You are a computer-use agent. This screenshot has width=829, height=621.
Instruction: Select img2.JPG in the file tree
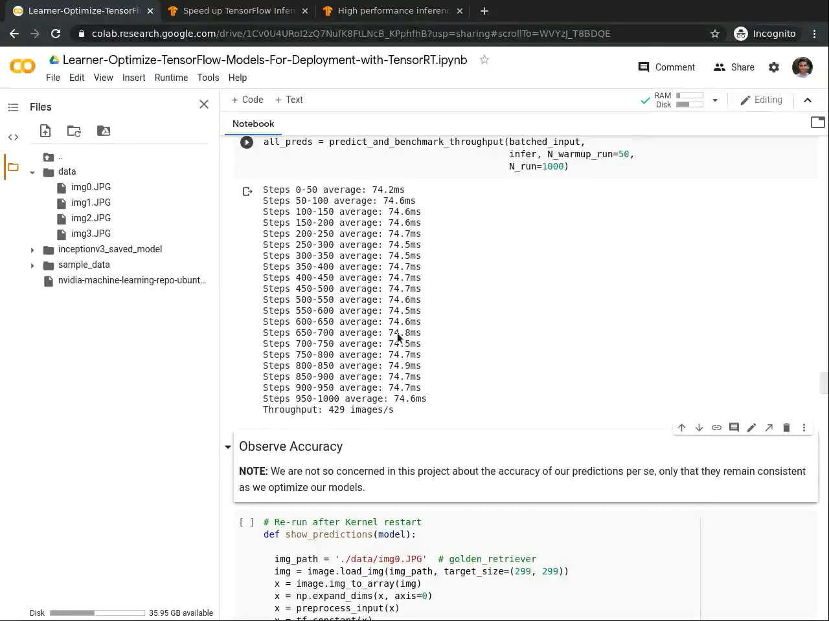(x=91, y=218)
